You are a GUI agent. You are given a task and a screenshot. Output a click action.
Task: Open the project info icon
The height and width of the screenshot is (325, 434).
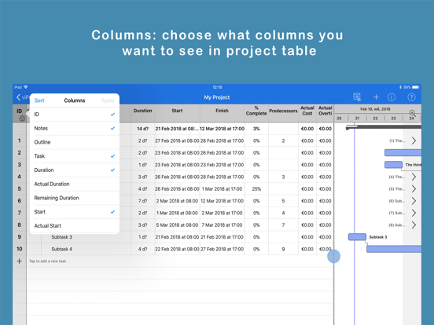[x=392, y=97]
